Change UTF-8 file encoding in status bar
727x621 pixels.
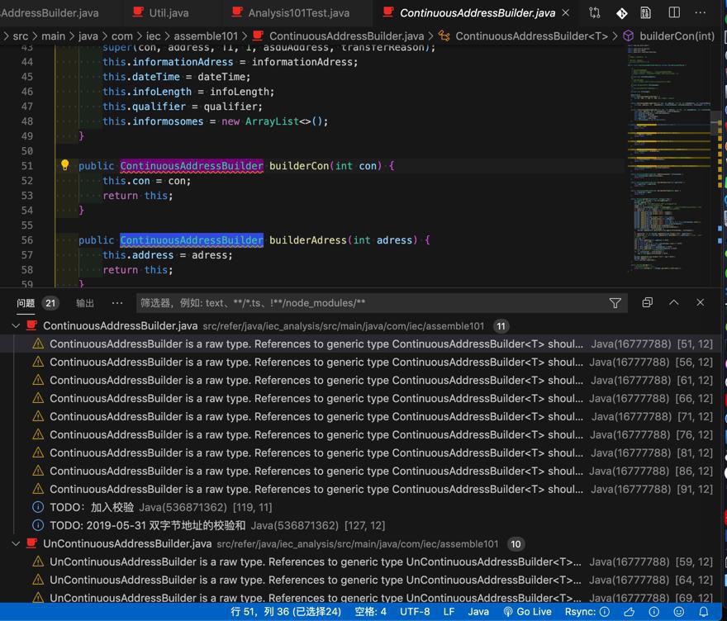(415, 612)
